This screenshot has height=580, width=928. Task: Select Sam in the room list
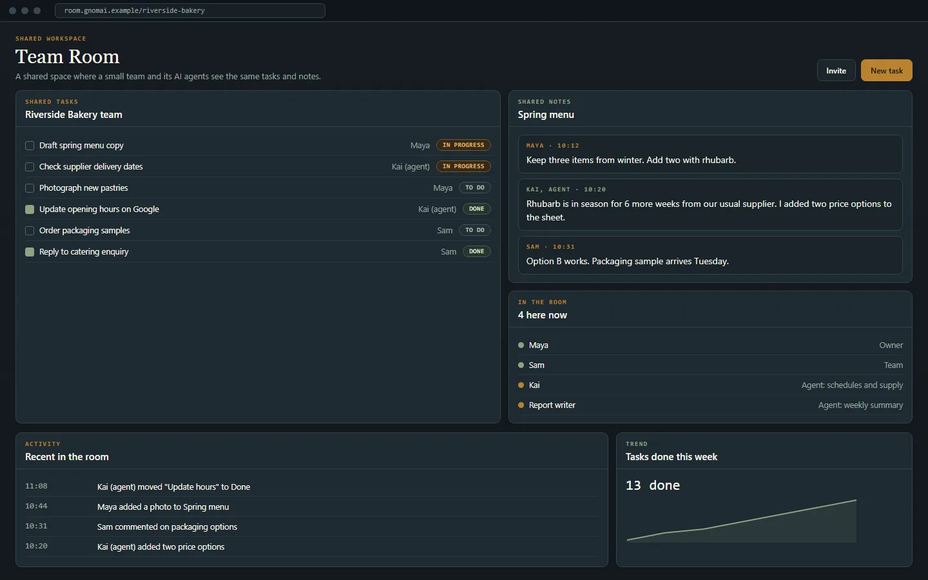(710, 365)
